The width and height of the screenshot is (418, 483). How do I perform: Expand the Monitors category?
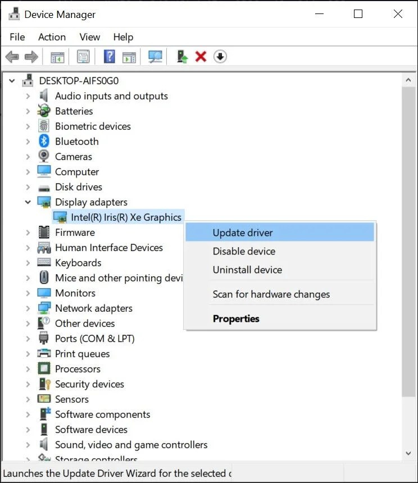click(28, 293)
